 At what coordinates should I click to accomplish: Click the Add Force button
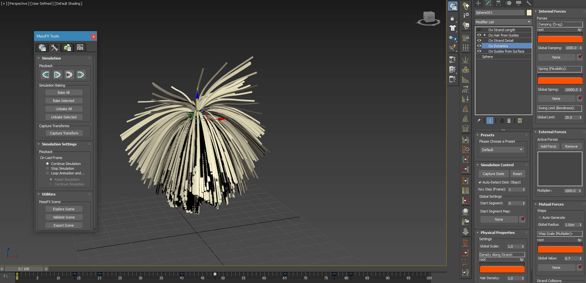(x=548, y=146)
